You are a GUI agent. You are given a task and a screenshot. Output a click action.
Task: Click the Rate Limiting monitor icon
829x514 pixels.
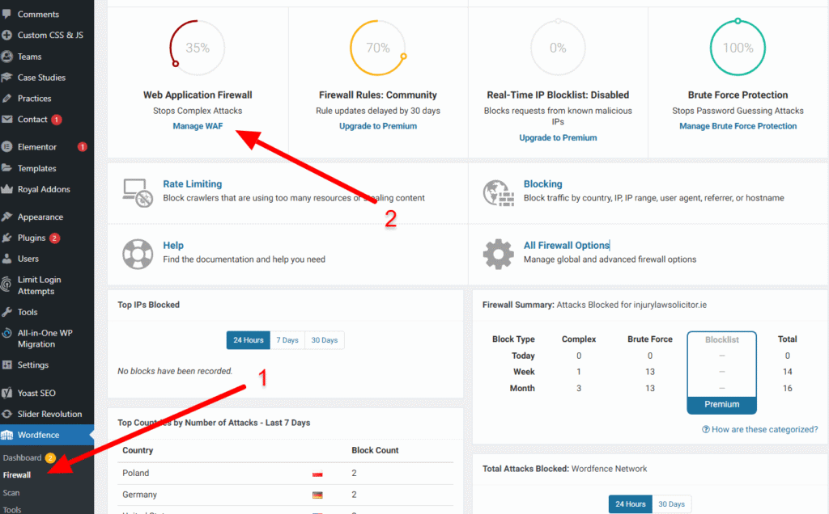coord(138,192)
